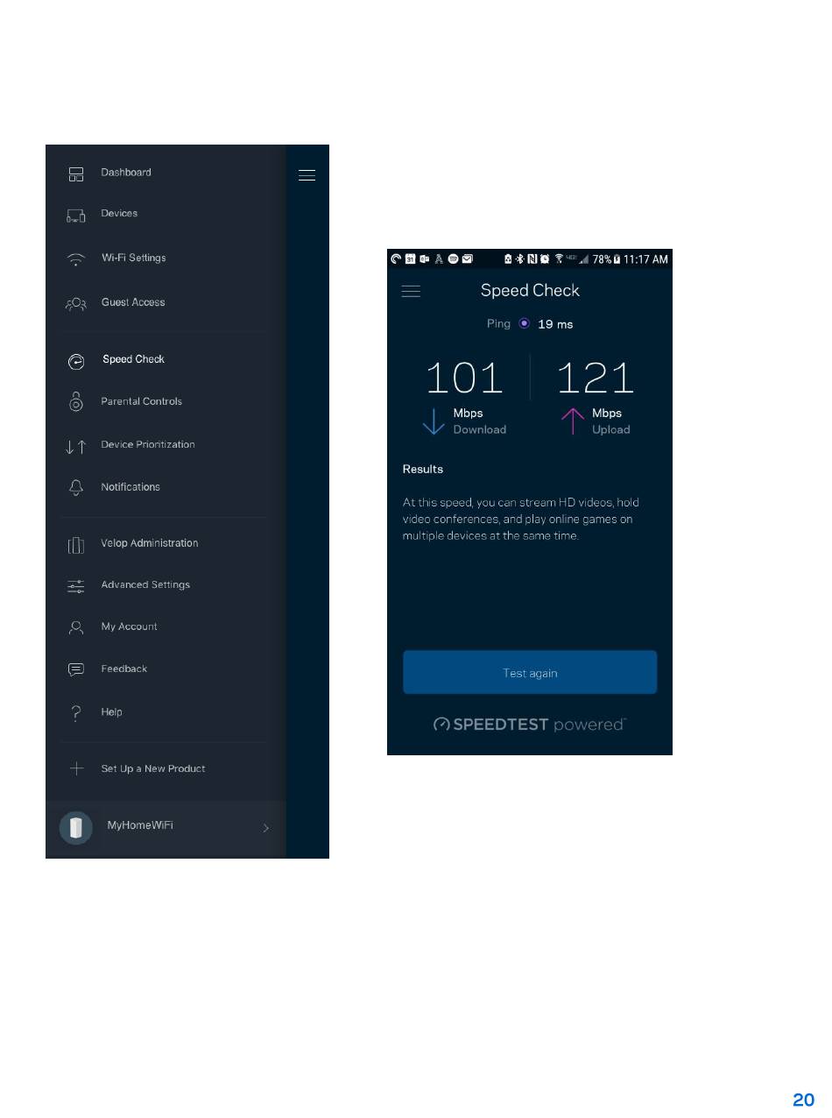Click the Dashboard icon in sidebar

pos(76,173)
